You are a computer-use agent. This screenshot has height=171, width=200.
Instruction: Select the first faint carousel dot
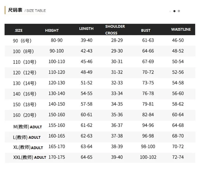[170, 11]
